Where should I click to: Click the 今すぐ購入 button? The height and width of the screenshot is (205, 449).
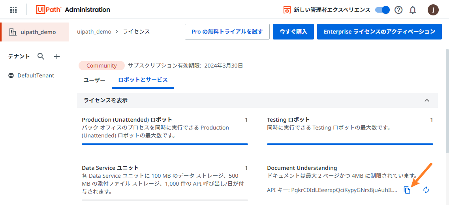coord(293,32)
